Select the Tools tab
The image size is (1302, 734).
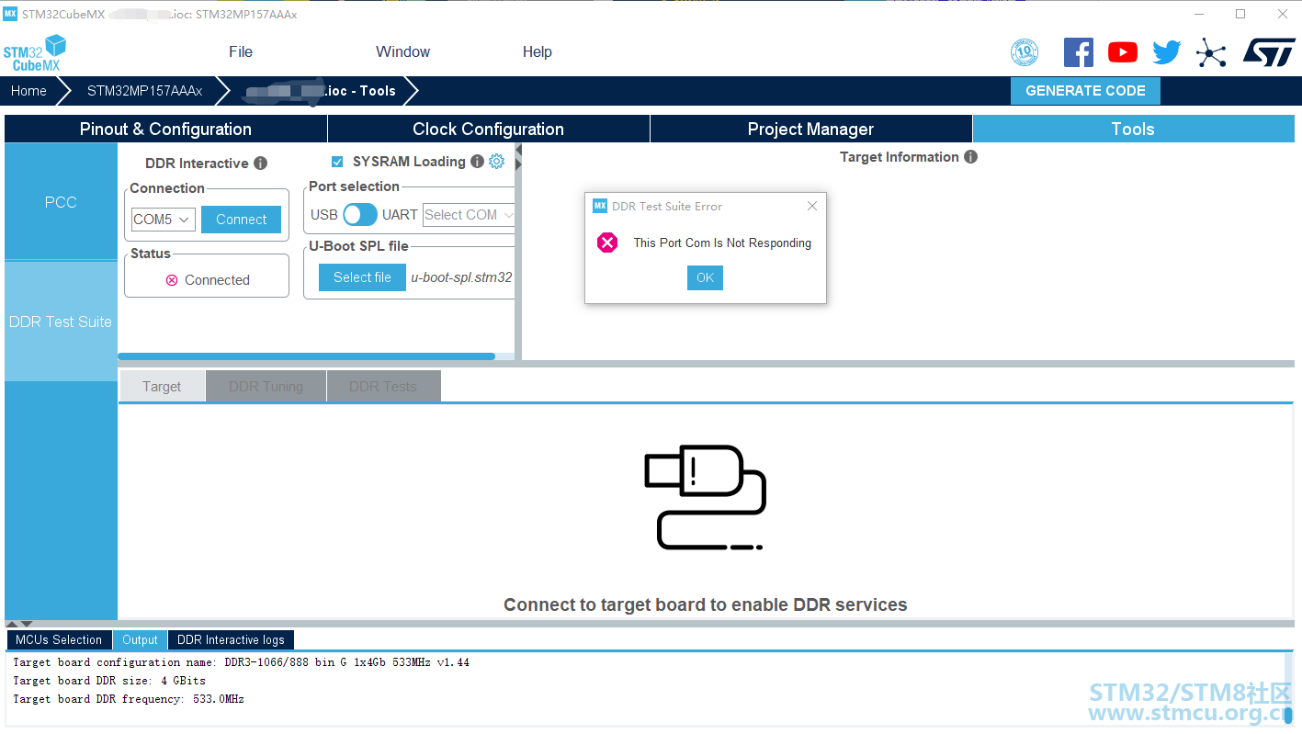(x=1134, y=129)
